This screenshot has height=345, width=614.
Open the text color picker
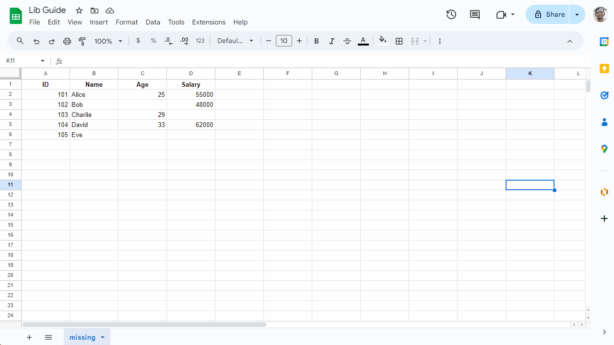point(364,41)
